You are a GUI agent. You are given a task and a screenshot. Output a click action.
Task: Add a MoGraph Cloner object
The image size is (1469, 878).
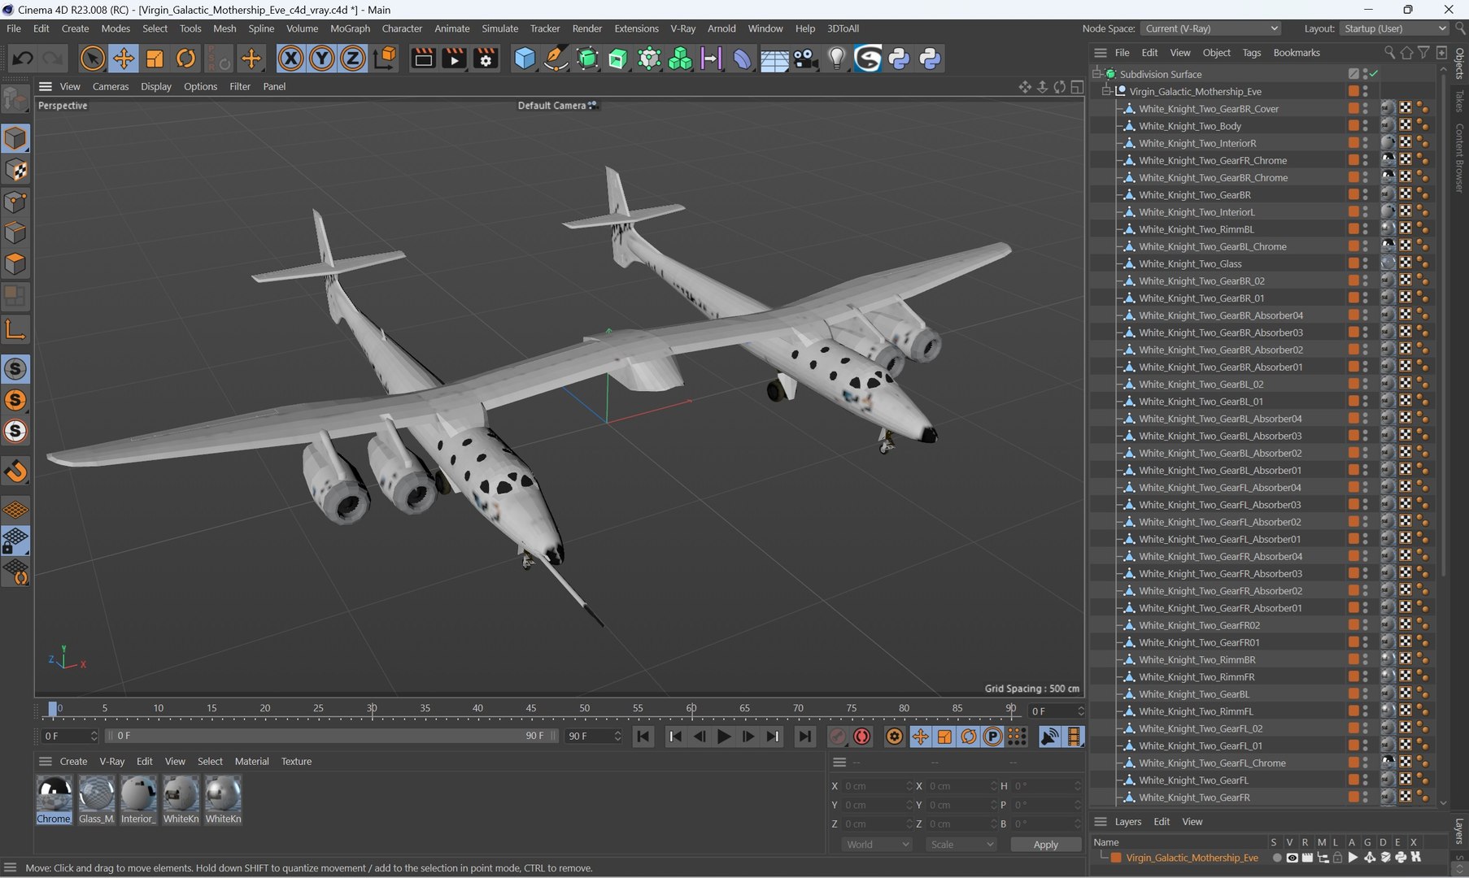680,58
